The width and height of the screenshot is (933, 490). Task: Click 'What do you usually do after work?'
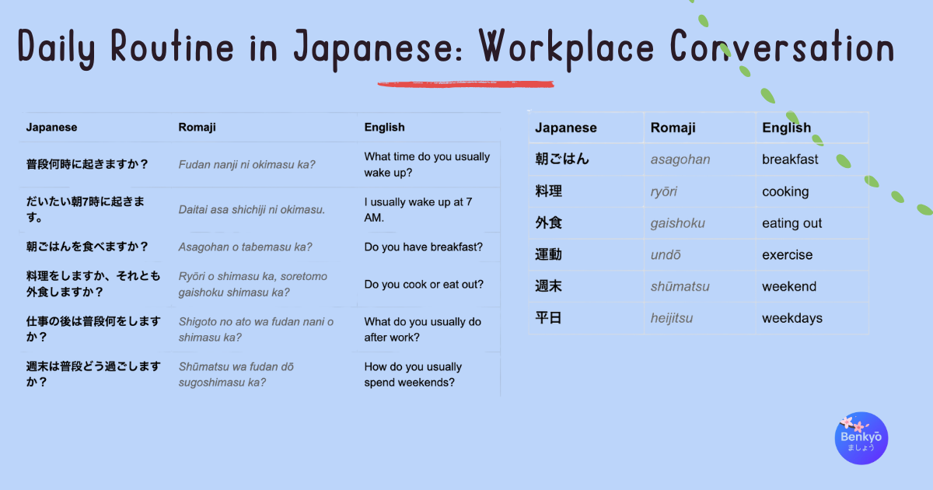423,329
